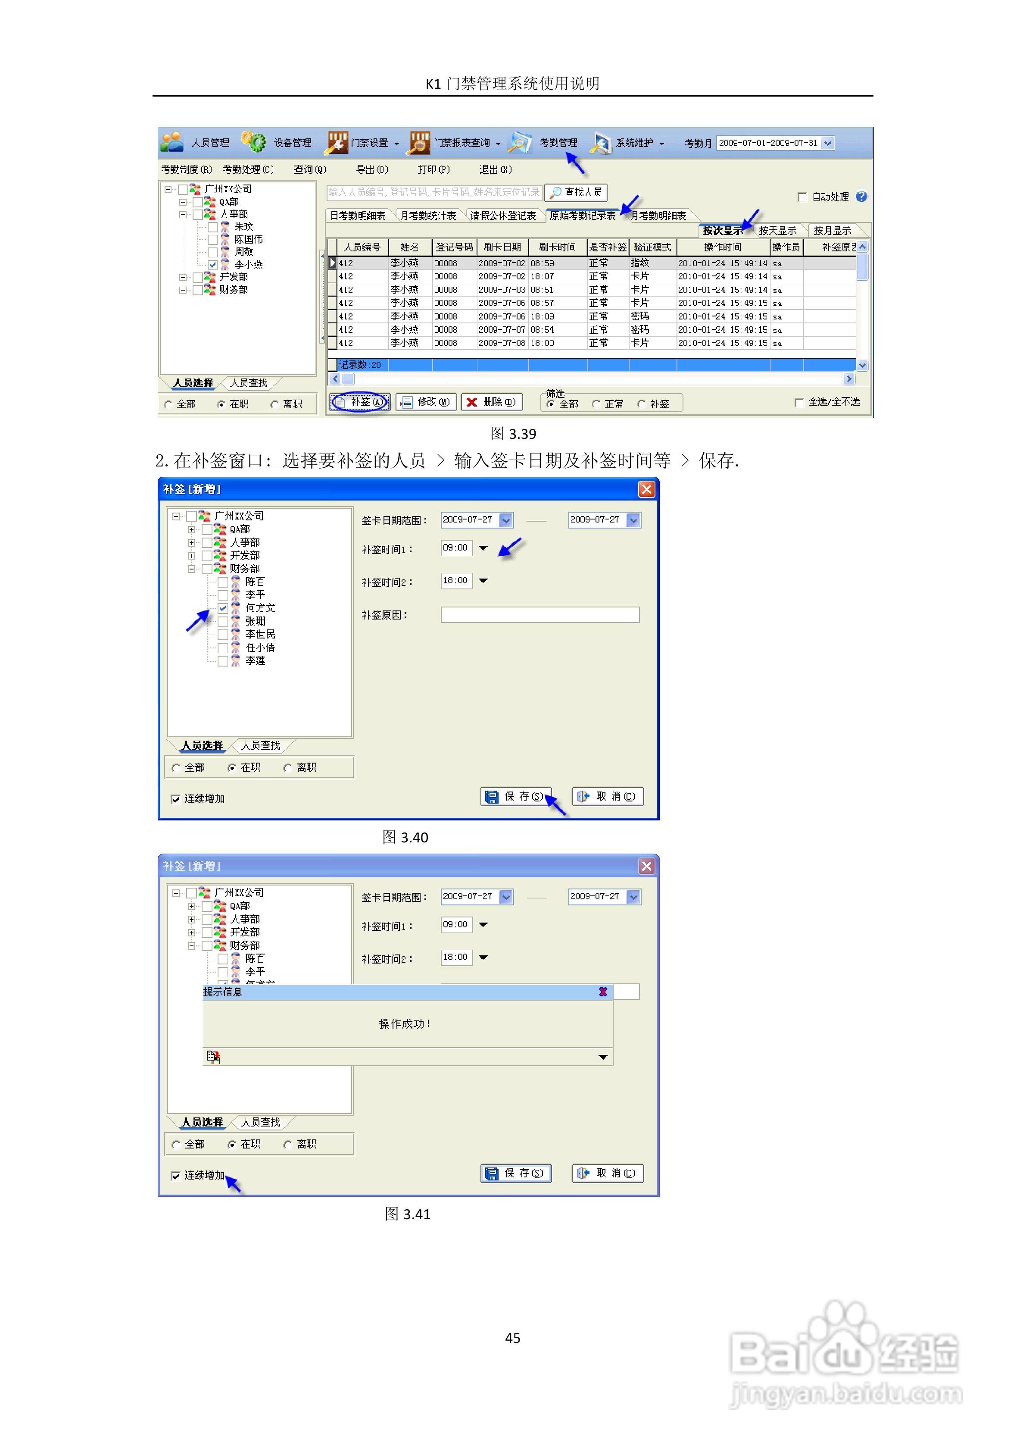Image resolution: width=1026 pixels, height=1452 pixels.
Task: Open 设备管理 gear icon
Action: 253,142
